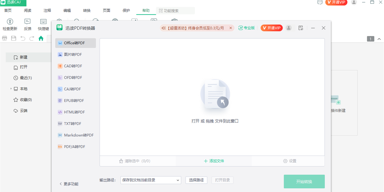384x192 pixels.
Task: Click 开通VIP in main title bar
Action: click(x=336, y=2)
